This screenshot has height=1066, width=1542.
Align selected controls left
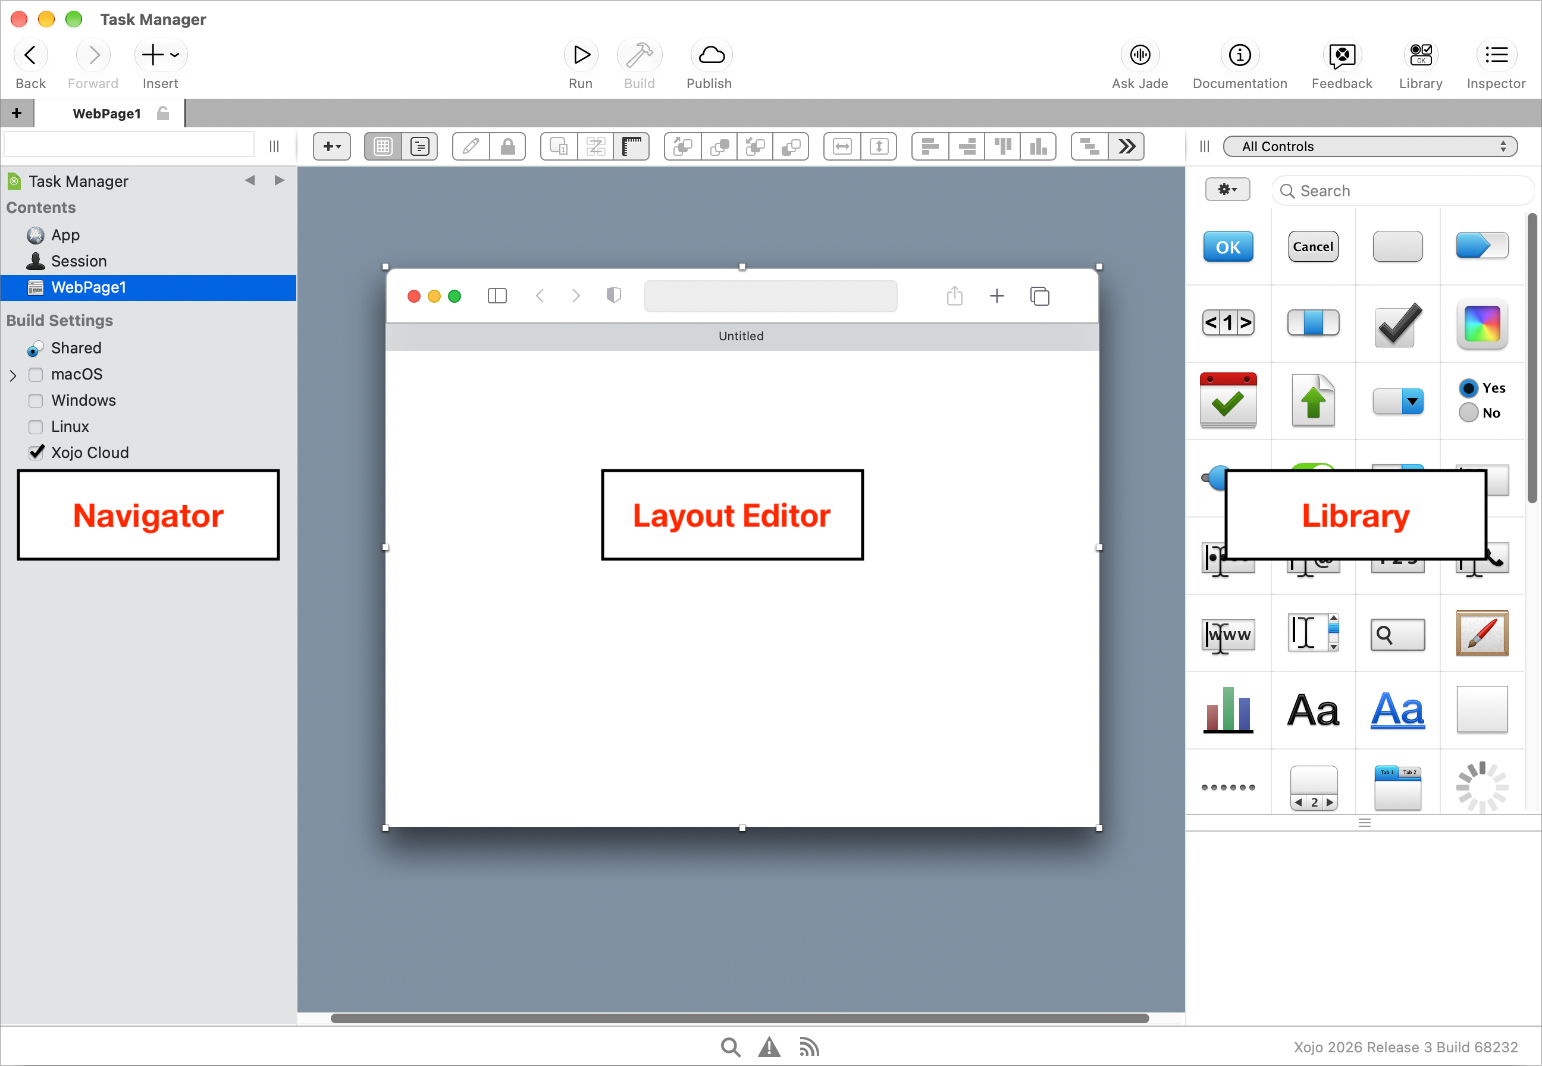(x=930, y=146)
